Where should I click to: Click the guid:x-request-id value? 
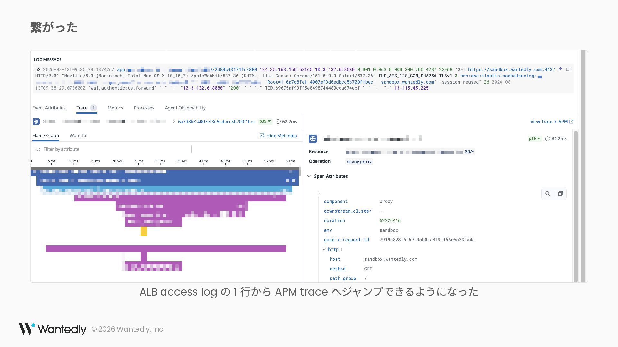(427, 240)
